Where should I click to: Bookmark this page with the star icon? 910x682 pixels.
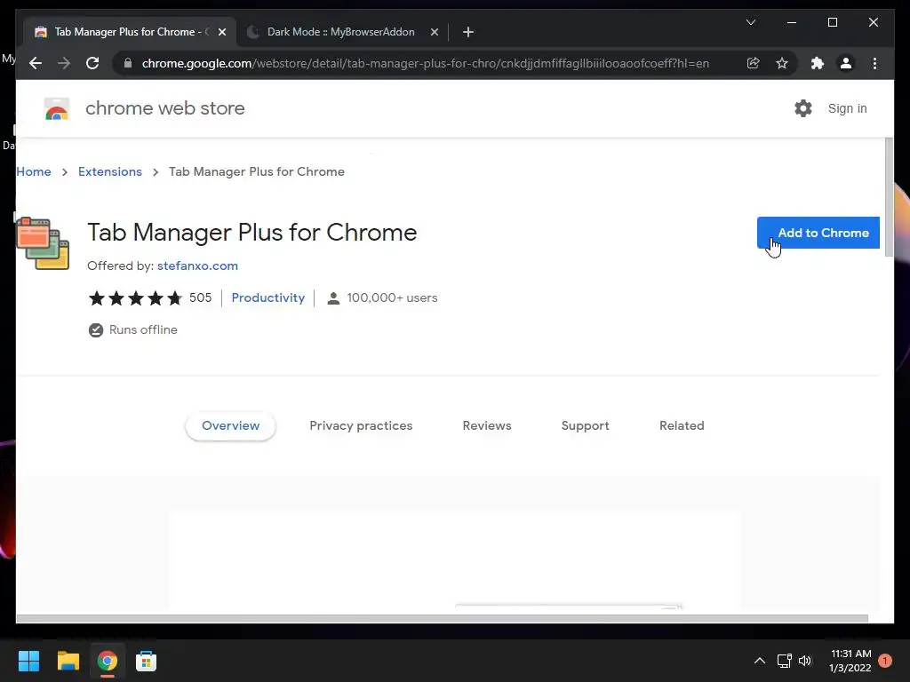point(782,63)
